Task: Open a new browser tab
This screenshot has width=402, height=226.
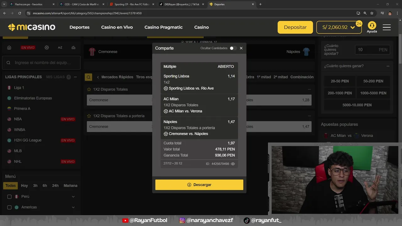Action: pyautogui.click(x=260, y=4)
